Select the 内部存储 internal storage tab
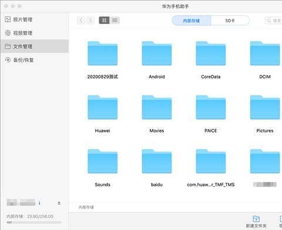 (192, 21)
